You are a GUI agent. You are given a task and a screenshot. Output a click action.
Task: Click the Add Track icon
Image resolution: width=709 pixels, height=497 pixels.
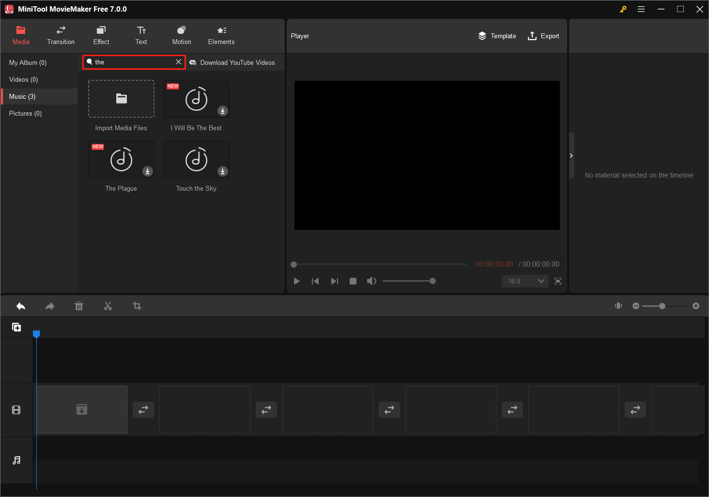point(16,328)
